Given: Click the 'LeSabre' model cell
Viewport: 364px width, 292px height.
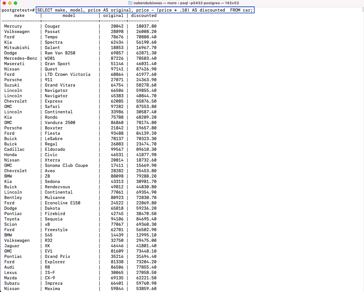Looking at the screenshot, I should click(x=54, y=139).
